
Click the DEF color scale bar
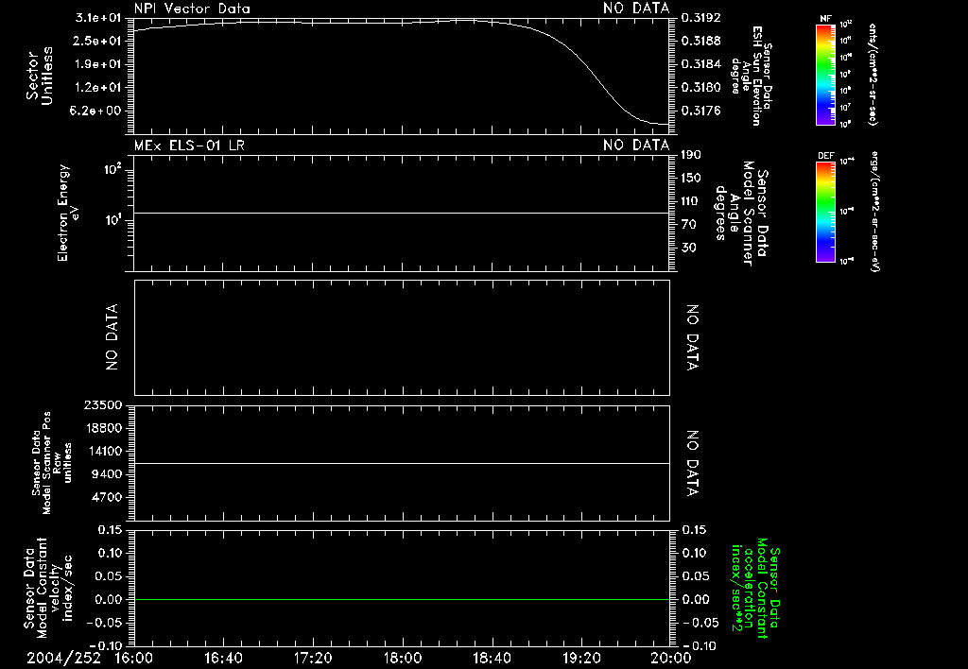coord(826,213)
